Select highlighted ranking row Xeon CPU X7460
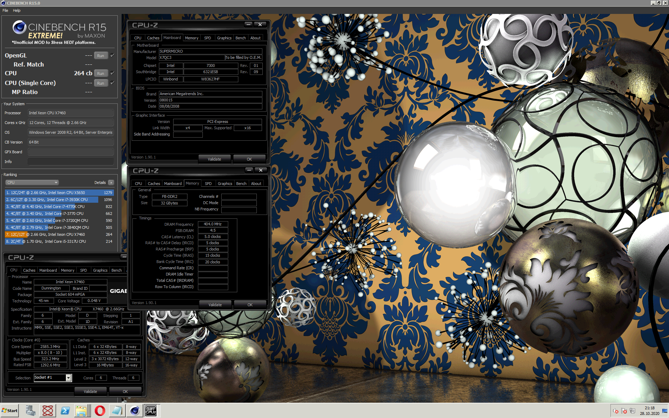 click(59, 234)
